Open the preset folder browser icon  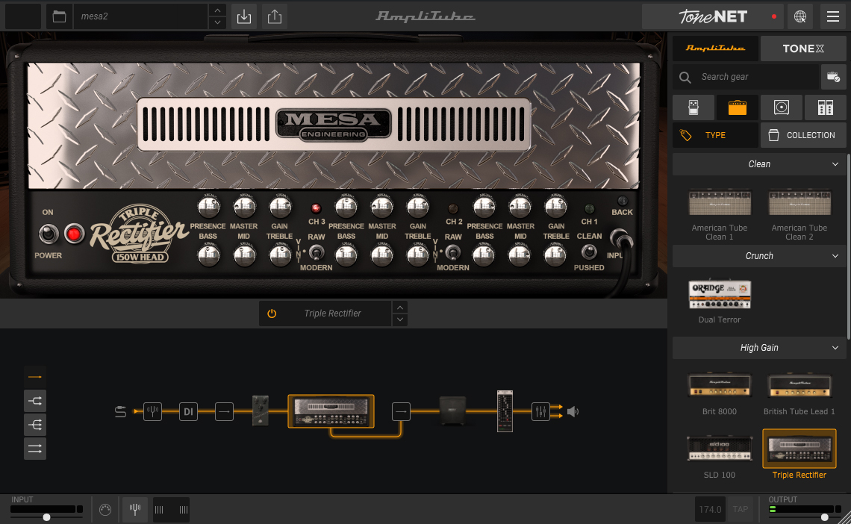click(59, 16)
